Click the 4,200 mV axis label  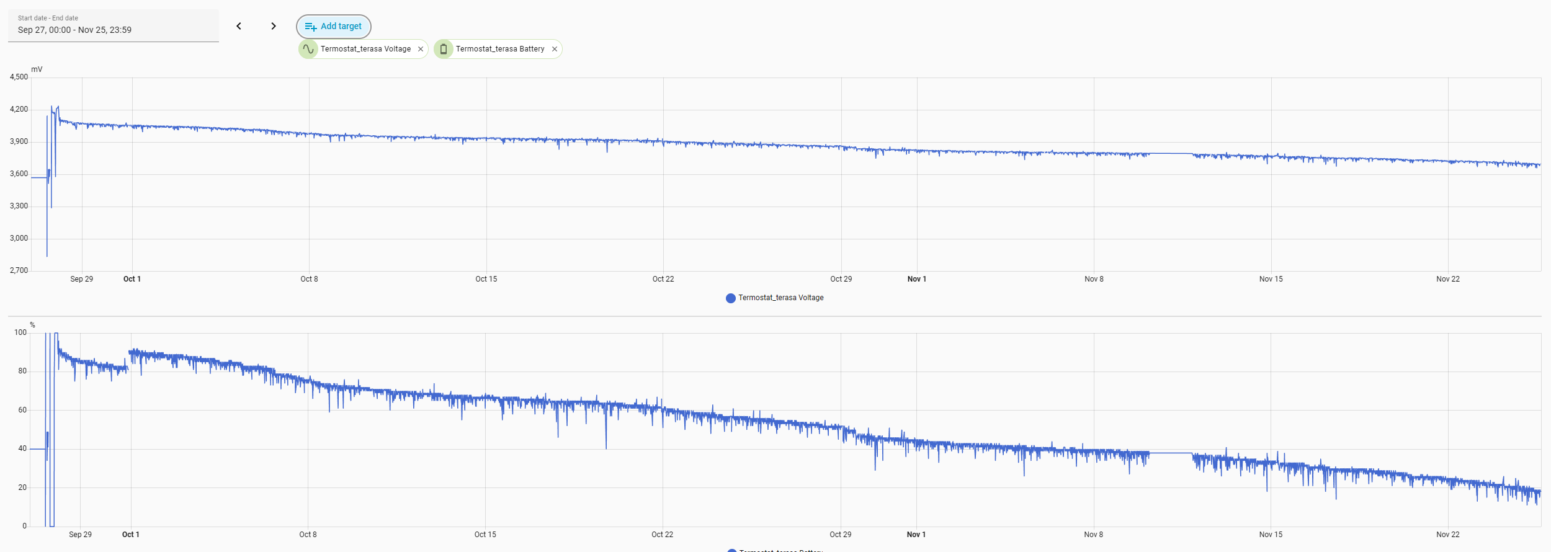19,109
